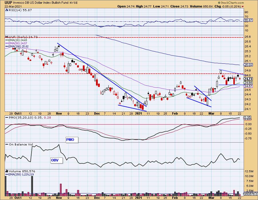The image size is (258, 200).
Task: Click the blue PMO annotation box
Action: coord(72,140)
